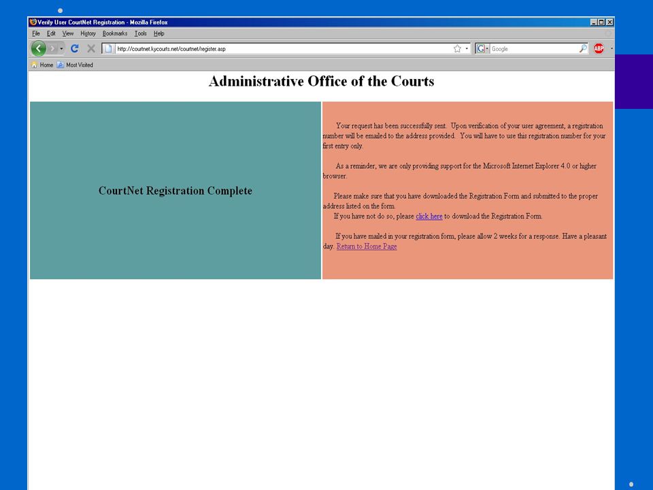The width and height of the screenshot is (653, 490).
Task: Click the Adblock Plus ABP icon
Action: 599,49
